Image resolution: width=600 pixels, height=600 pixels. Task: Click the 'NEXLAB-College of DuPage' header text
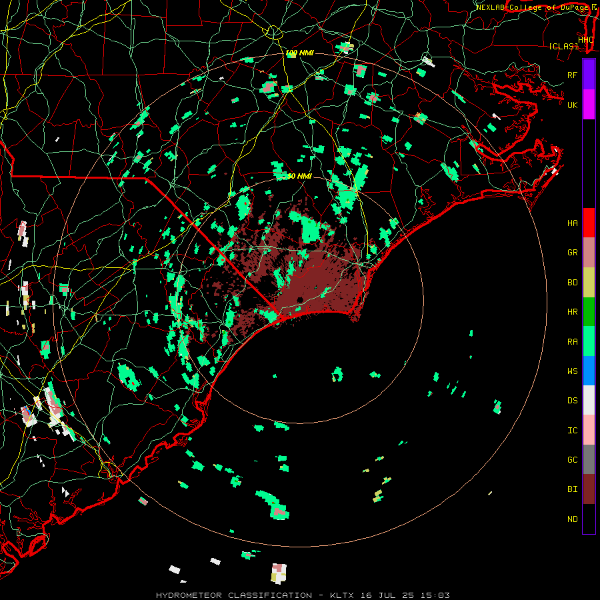(532, 7)
